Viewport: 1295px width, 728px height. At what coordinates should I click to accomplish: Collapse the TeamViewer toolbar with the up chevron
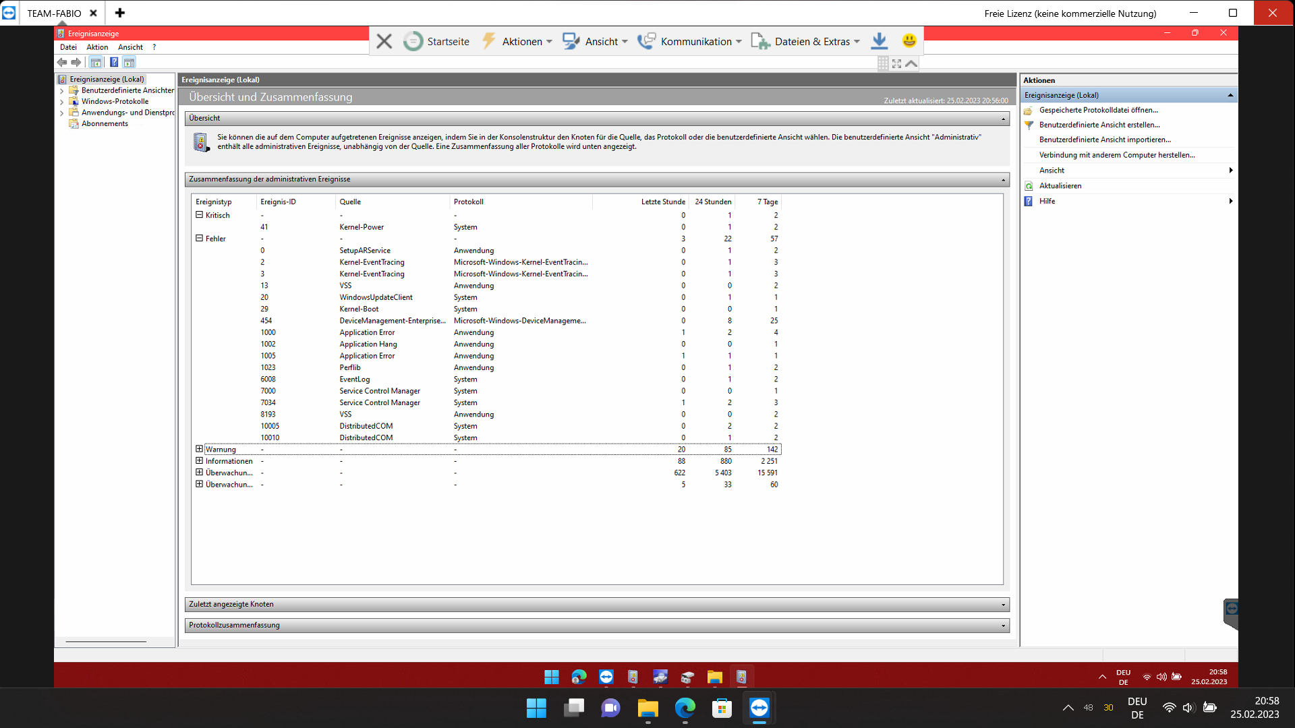[911, 63]
